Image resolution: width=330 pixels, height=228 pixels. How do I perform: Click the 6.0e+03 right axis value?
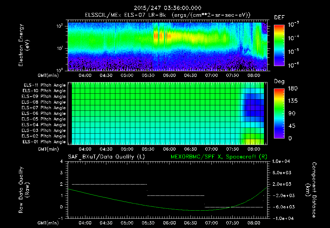click(281, 173)
